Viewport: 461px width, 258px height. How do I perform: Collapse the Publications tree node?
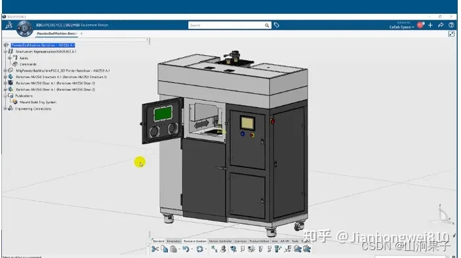coord(5,96)
